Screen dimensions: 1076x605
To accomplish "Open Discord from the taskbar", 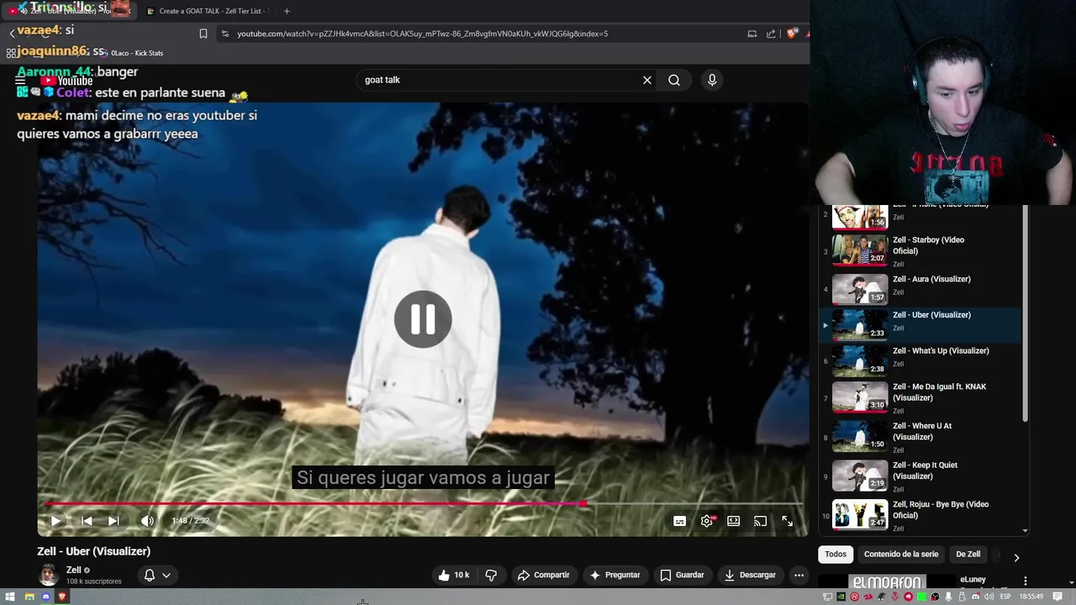I will (46, 597).
